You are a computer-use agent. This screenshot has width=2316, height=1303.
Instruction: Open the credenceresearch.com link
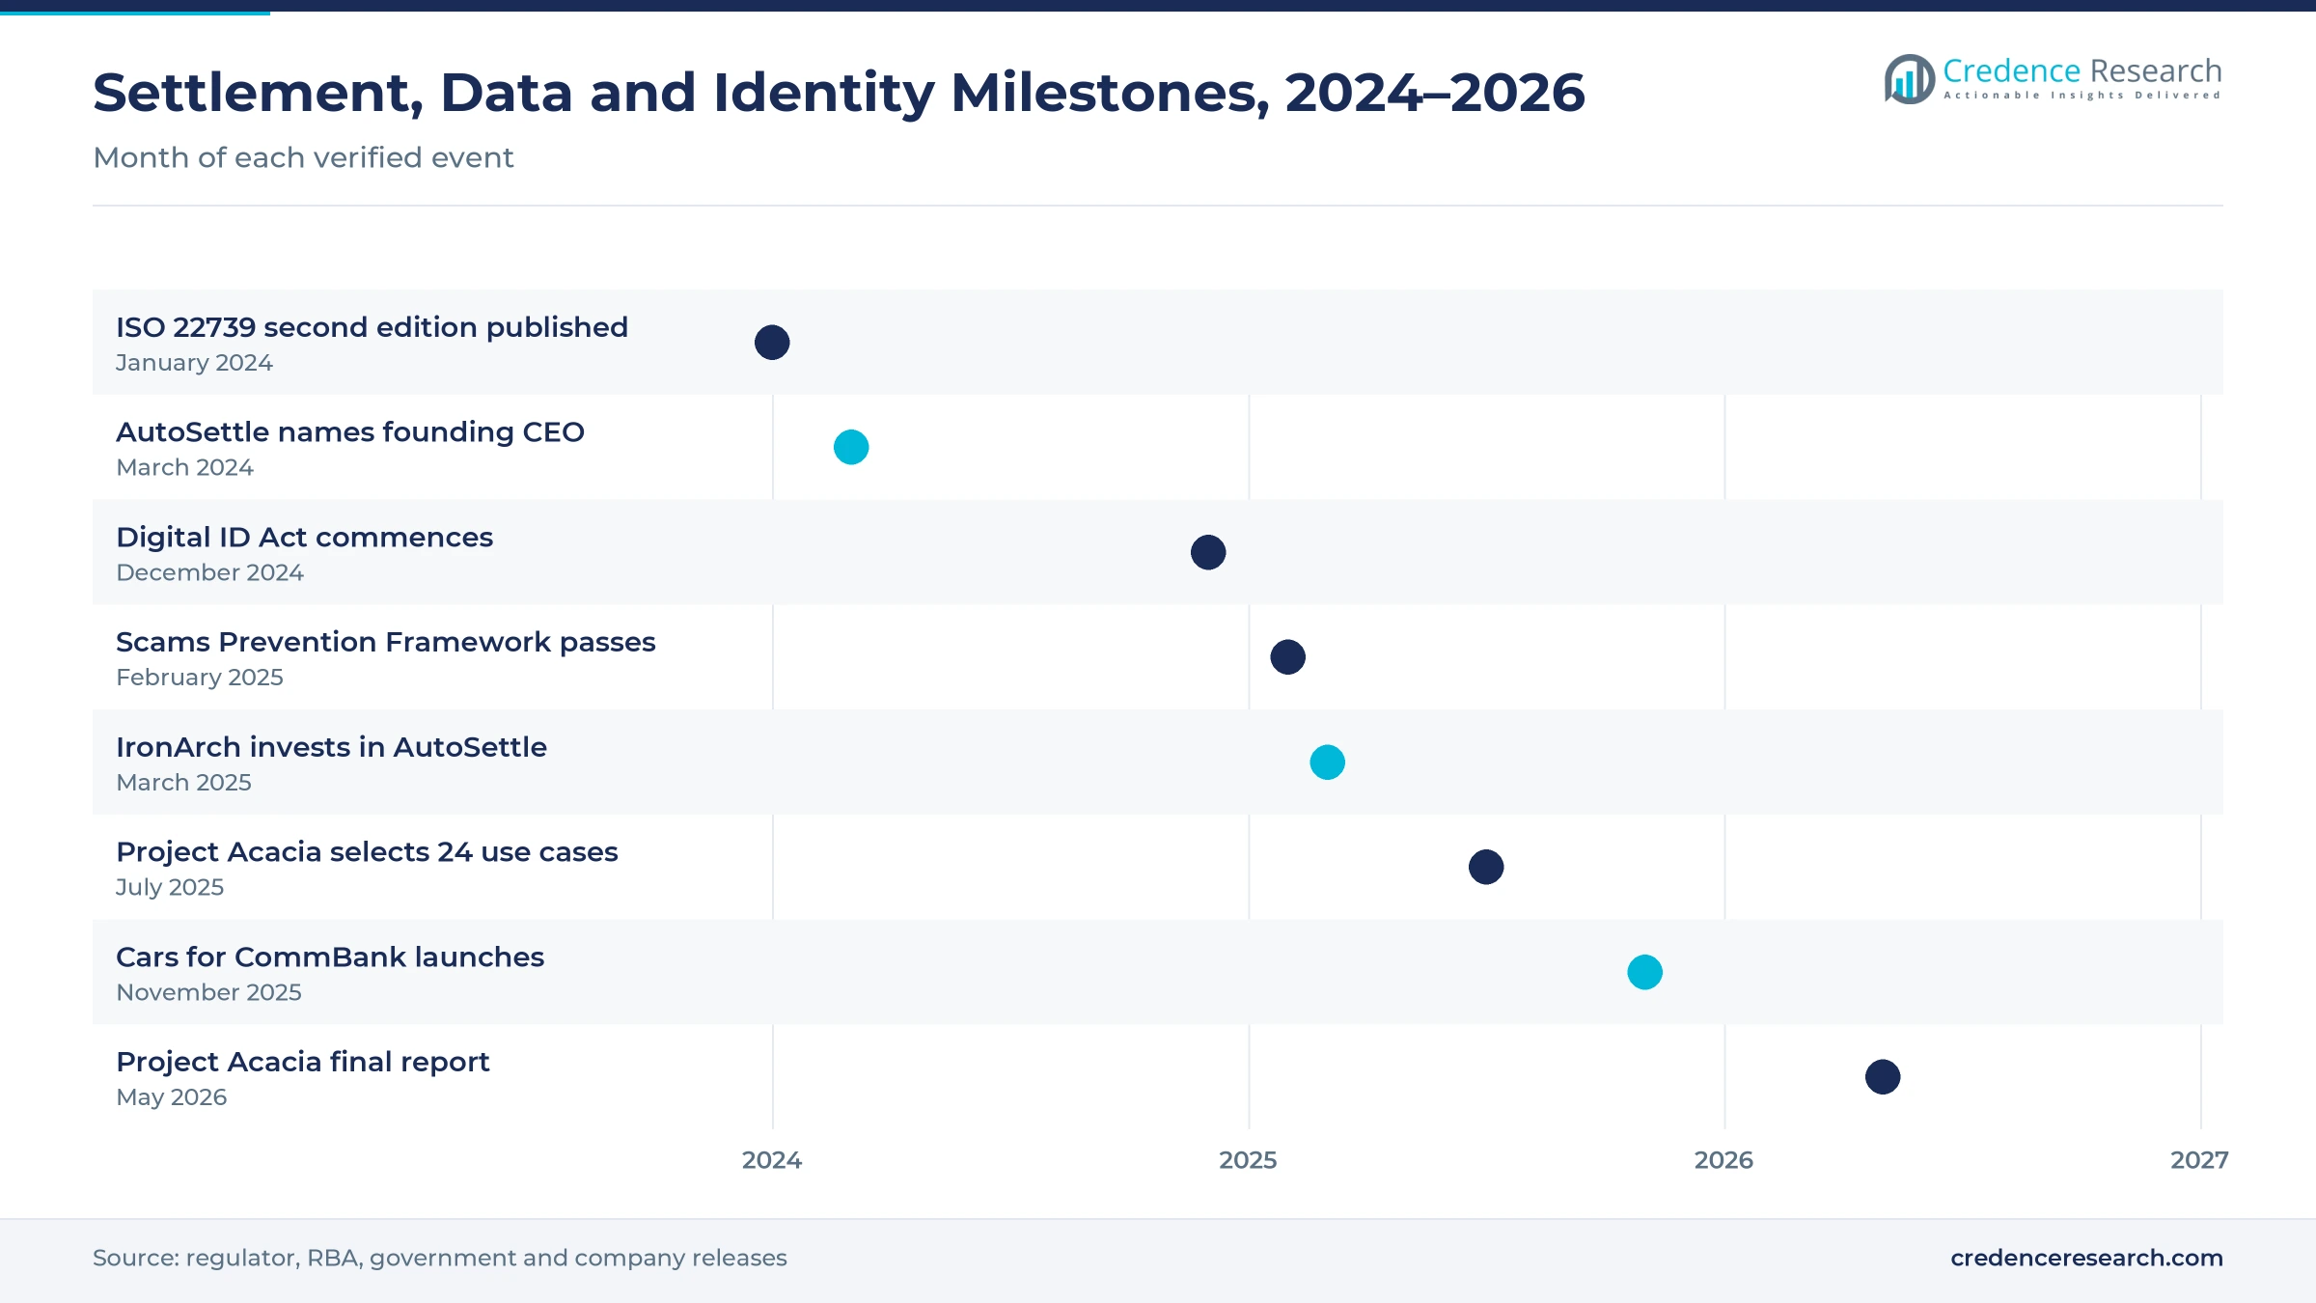tap(2086, 1258)
